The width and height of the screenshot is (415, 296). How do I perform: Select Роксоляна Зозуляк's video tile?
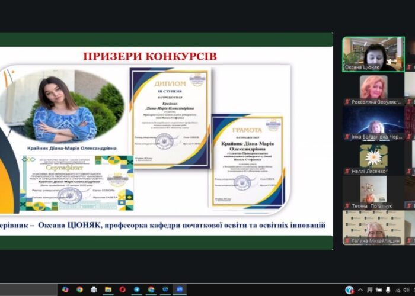pos(373,89)
